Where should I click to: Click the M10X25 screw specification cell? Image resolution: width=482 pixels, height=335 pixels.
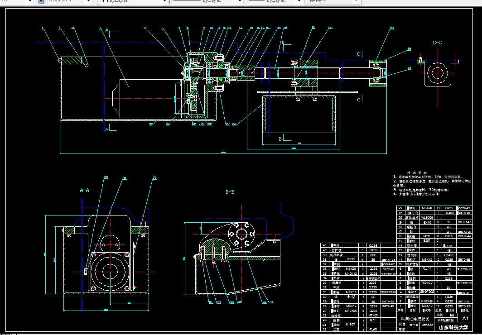[x=351, y=311]
